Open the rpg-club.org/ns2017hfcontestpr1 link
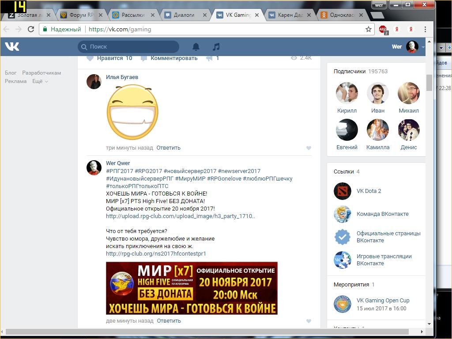 click(156, 254)
